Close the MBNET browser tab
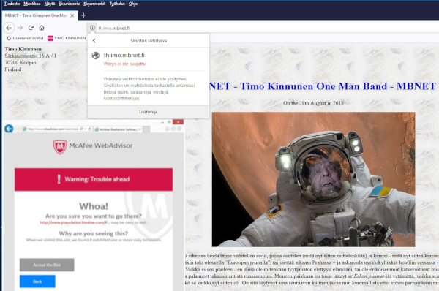439x291 pixels. tap(72, 15)
